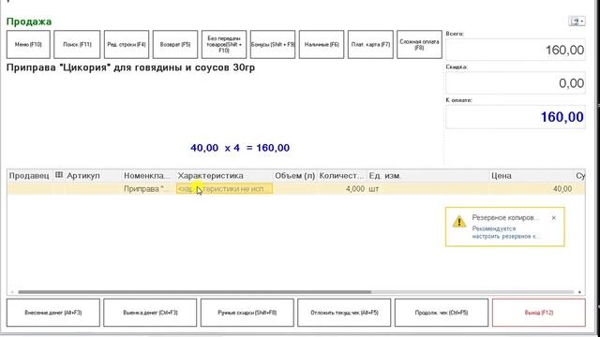Click Без передачи товаров (Shift+F10)
Screen dimensions: 600x337
click(x=224, y=44)
